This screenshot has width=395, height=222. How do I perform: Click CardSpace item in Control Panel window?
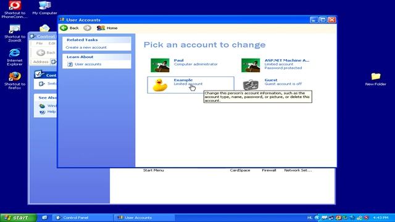click(x=240, y=170)
